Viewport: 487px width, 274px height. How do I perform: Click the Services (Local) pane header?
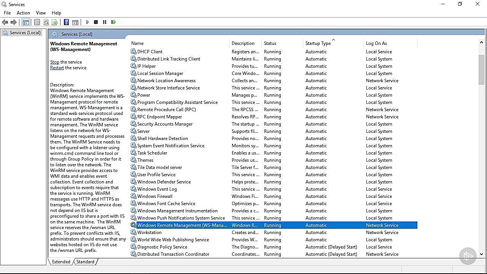pos(76,34)
